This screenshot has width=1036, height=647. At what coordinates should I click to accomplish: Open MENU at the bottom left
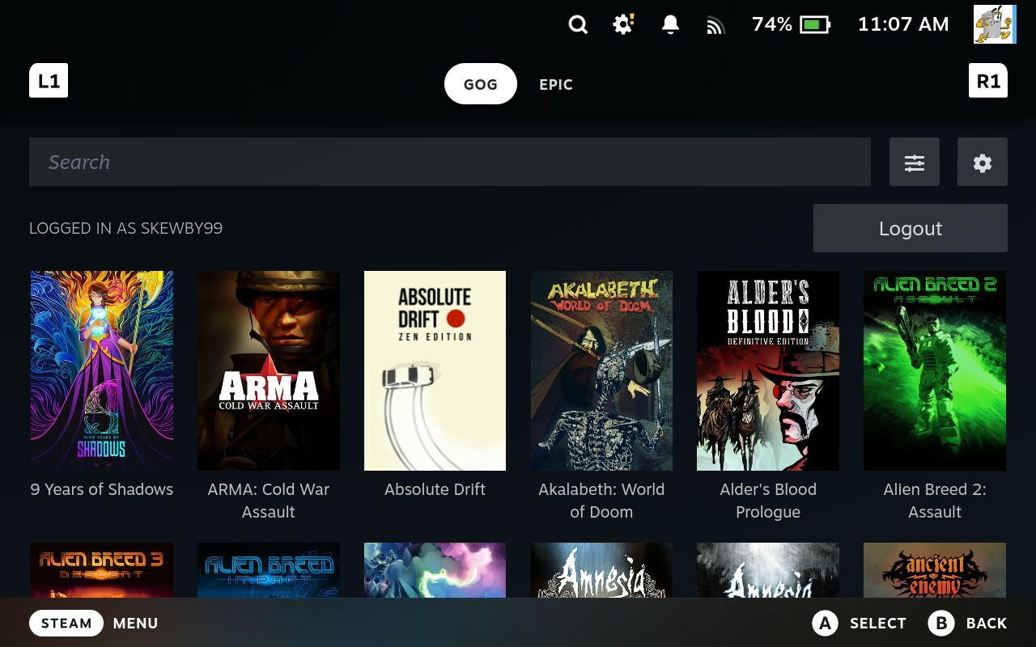[134, 623]
